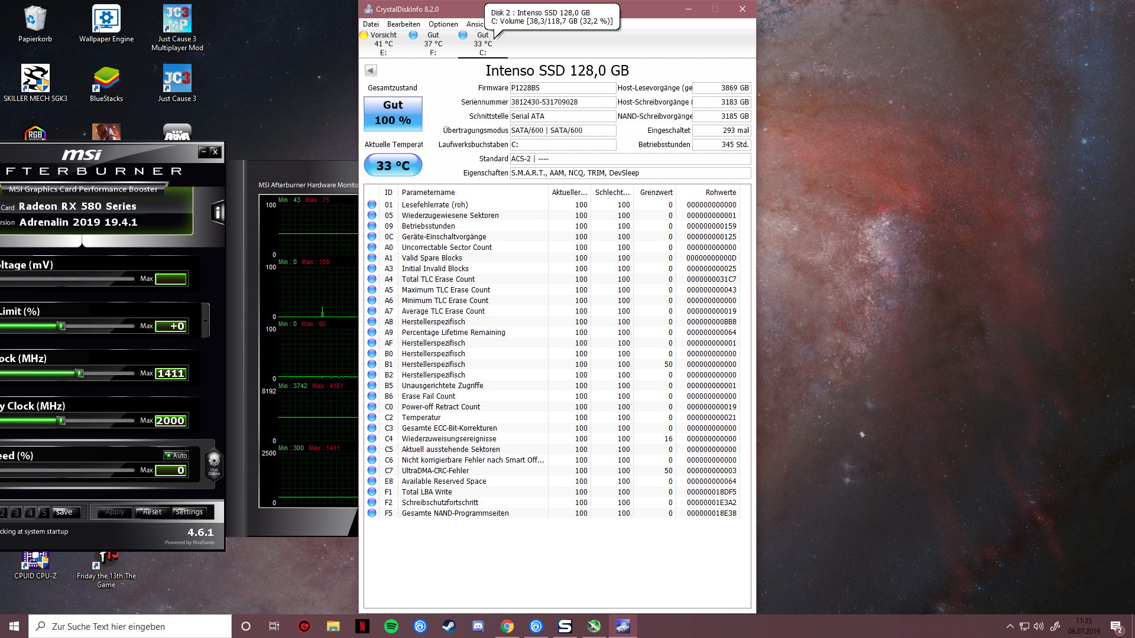Toggle the fan speed Auto button

[x=176, y=455]
